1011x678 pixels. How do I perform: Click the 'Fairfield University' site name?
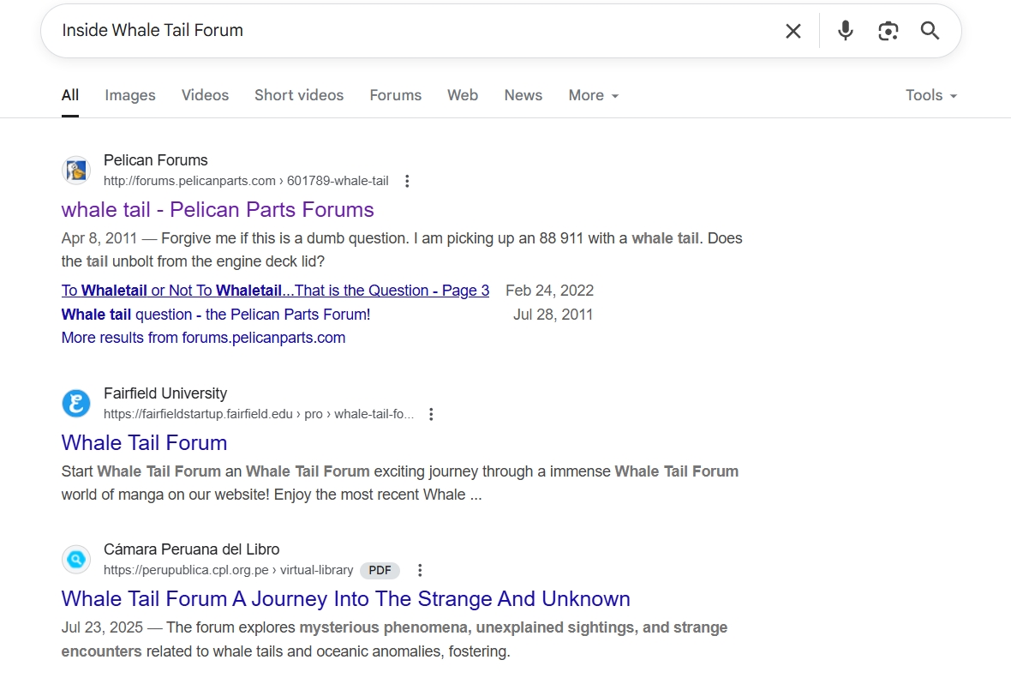point(165,393)
